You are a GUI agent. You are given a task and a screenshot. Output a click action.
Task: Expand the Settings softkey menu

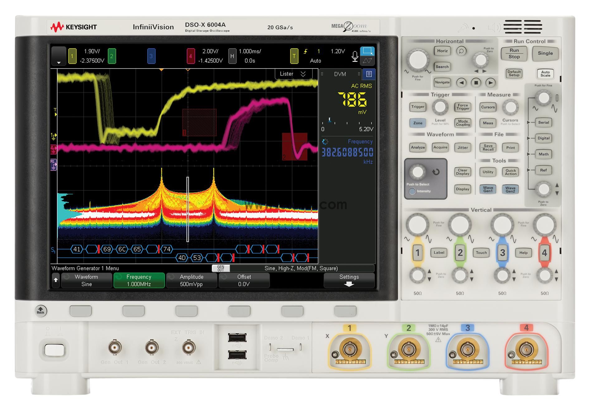point(349,280)
